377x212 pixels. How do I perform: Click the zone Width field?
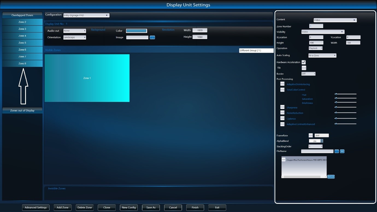coord(353,43)
